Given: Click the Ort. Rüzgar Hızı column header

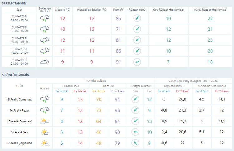Looking at the screenshot, I should pyautogui.click(x=168, y=10).
